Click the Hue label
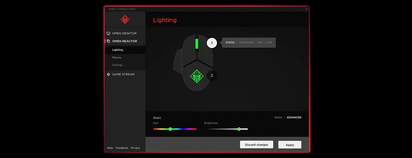This screenshot has width=412, height=158. coord(156,123)
